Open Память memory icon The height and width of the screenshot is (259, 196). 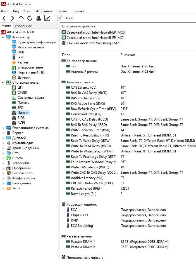14,103
